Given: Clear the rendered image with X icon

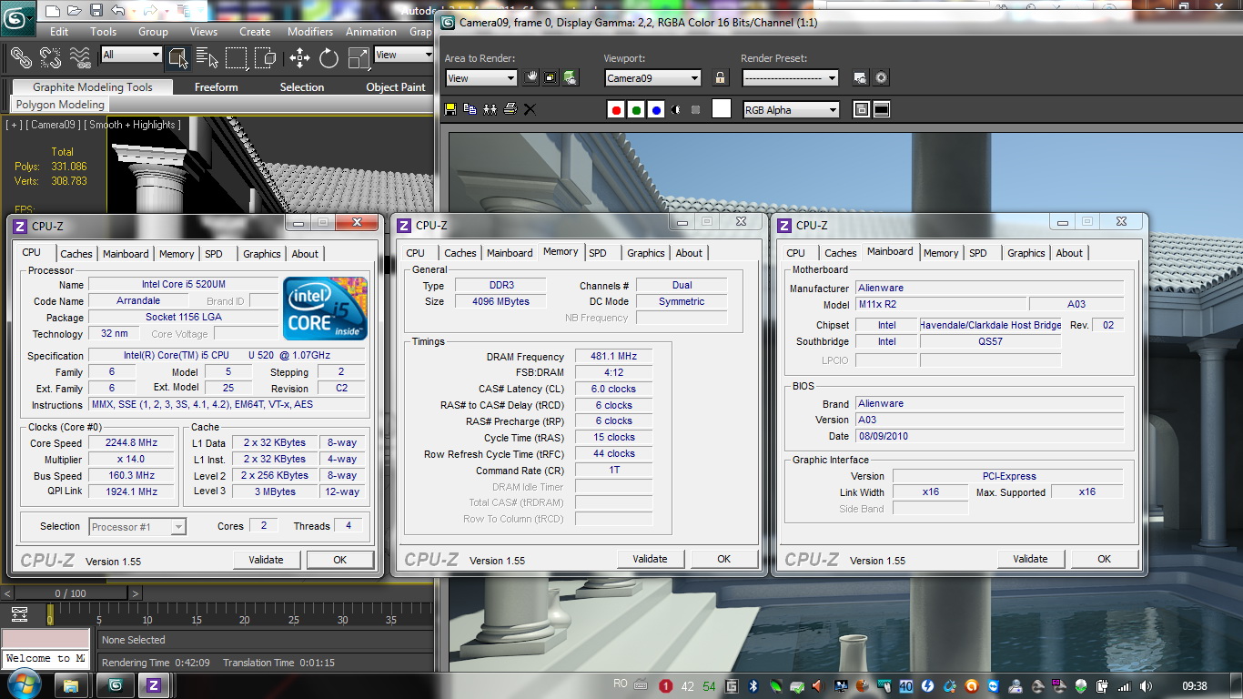Looking at the screenshot, I should click(530, 109).
